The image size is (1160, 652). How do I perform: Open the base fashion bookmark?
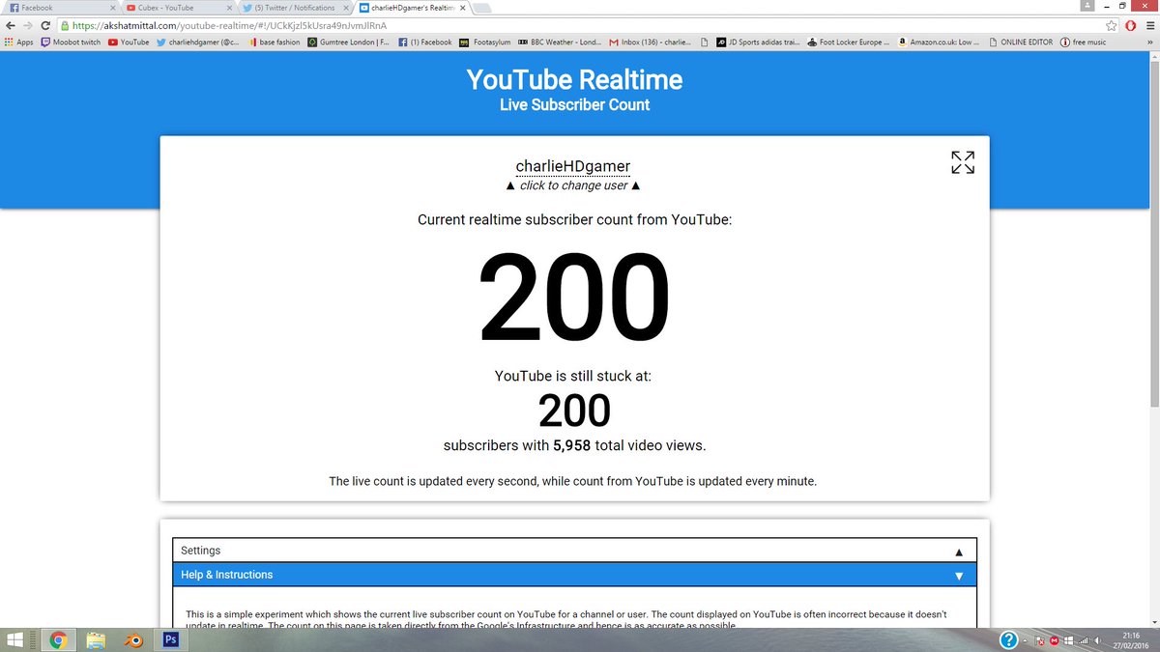pyautogui.click(x=275, y=43)
